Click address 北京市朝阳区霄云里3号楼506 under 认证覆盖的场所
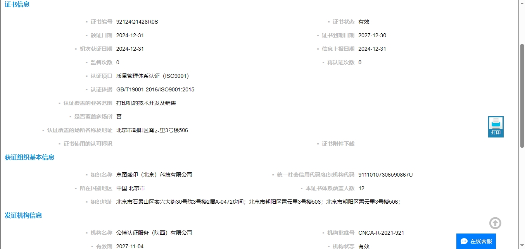This screenshot has height=249, width=525. (x=152, y=130)
